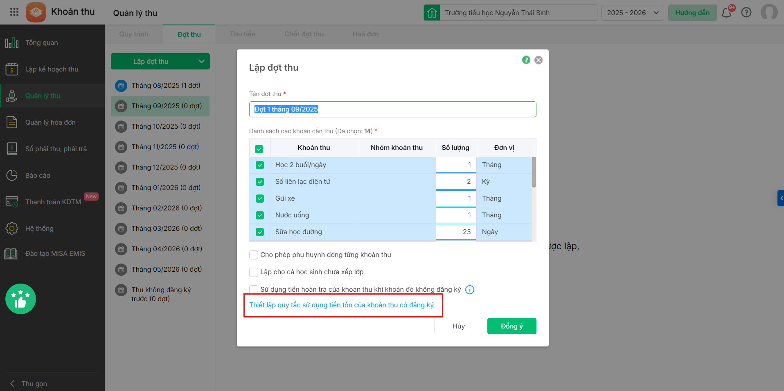
Task: Click the Khoản thu column header
Action: 314,148
